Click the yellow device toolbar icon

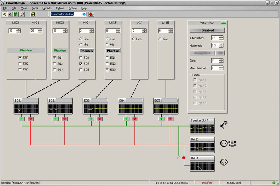pos(33,14)
